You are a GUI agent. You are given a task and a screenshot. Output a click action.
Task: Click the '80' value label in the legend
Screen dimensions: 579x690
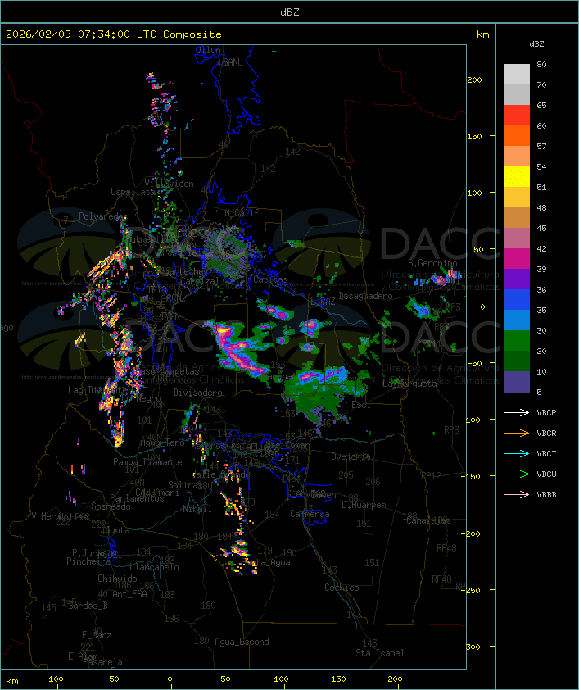click(x=541, y=64)
